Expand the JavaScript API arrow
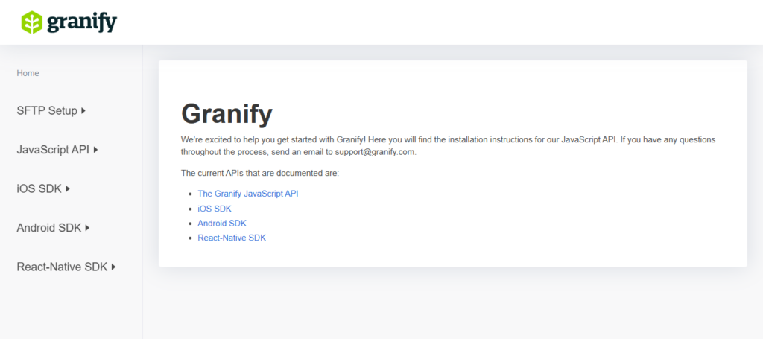The height and width of the screenshot is (339, 763). coord(96,150)
